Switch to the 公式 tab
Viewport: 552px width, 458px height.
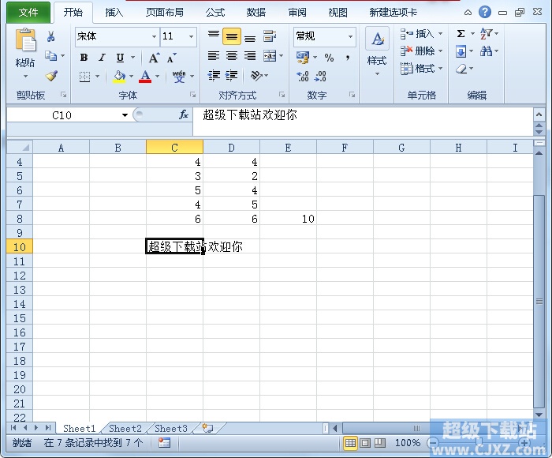click(x=215, y=13)
